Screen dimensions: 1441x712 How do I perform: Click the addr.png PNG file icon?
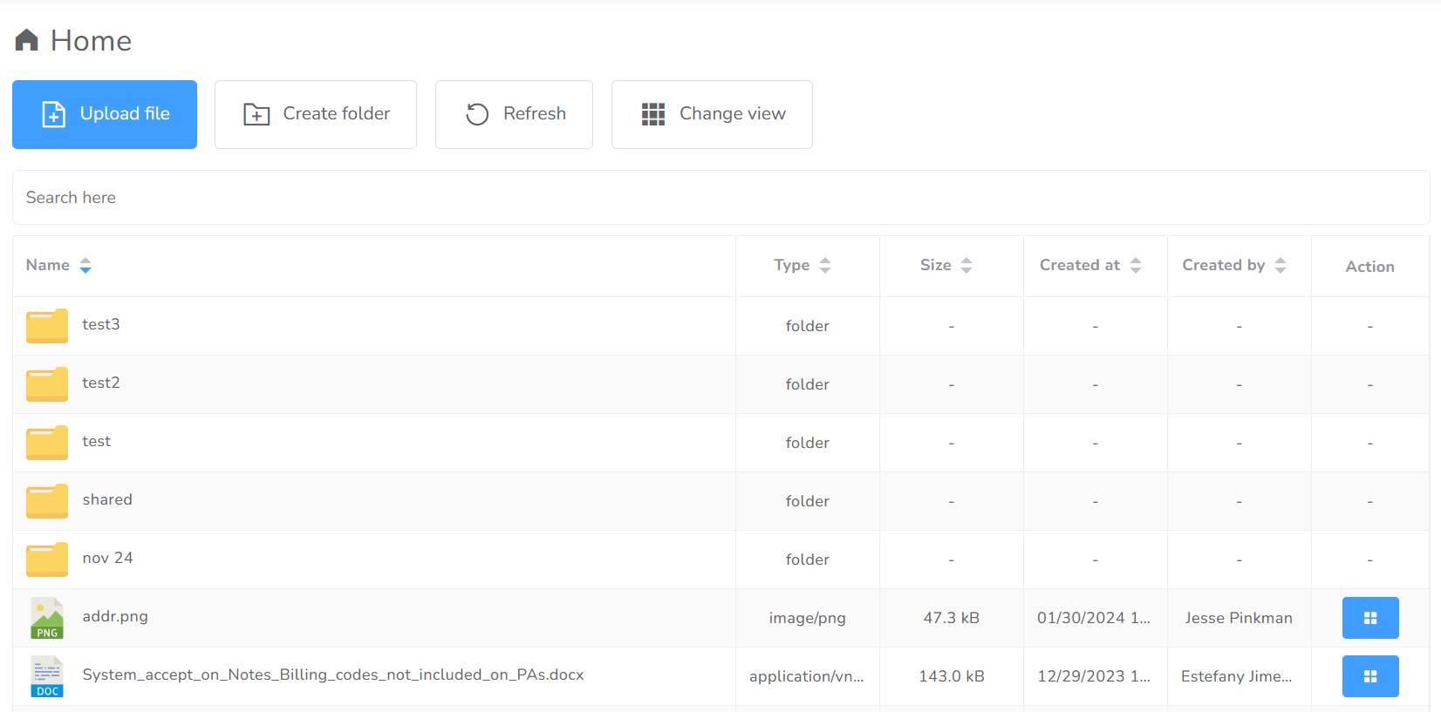tap(47, 618)
